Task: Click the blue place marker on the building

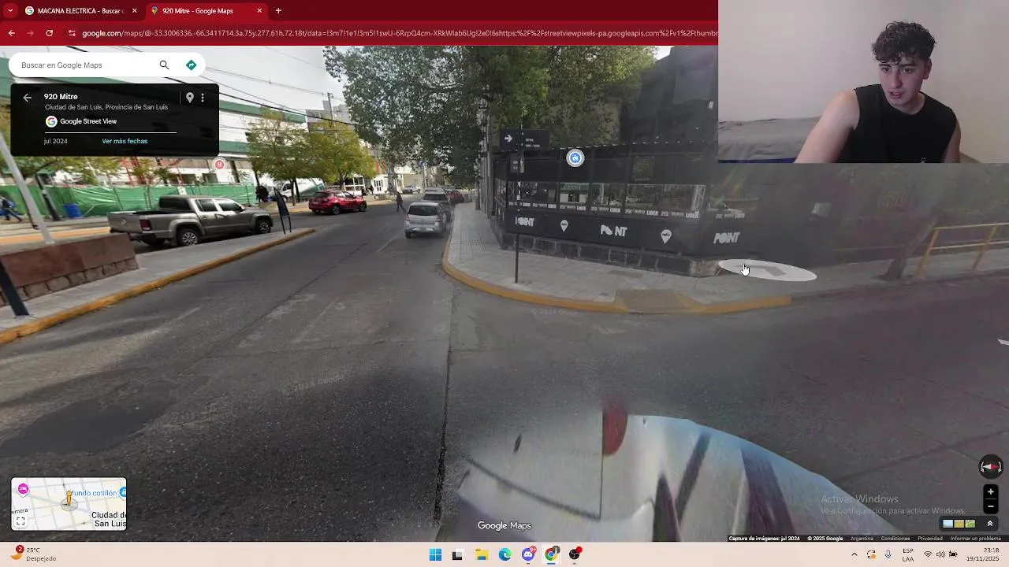Action: click(575, 158)
